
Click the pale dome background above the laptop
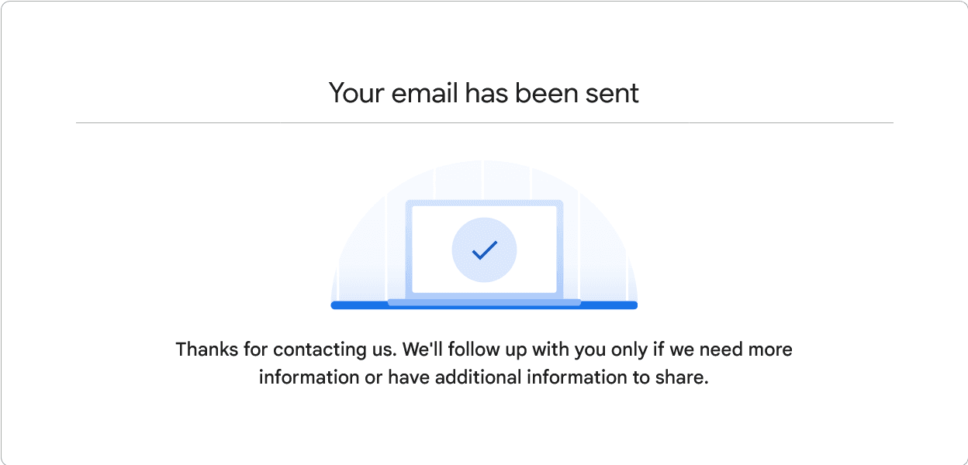[x=484, y=180]
